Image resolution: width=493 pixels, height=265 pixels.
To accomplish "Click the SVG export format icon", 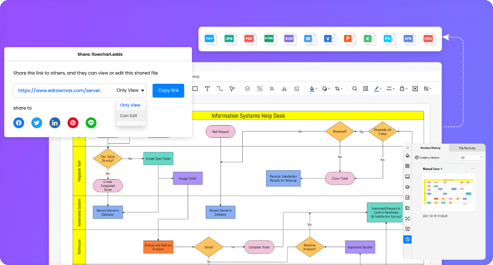I will tap(289, 39).
